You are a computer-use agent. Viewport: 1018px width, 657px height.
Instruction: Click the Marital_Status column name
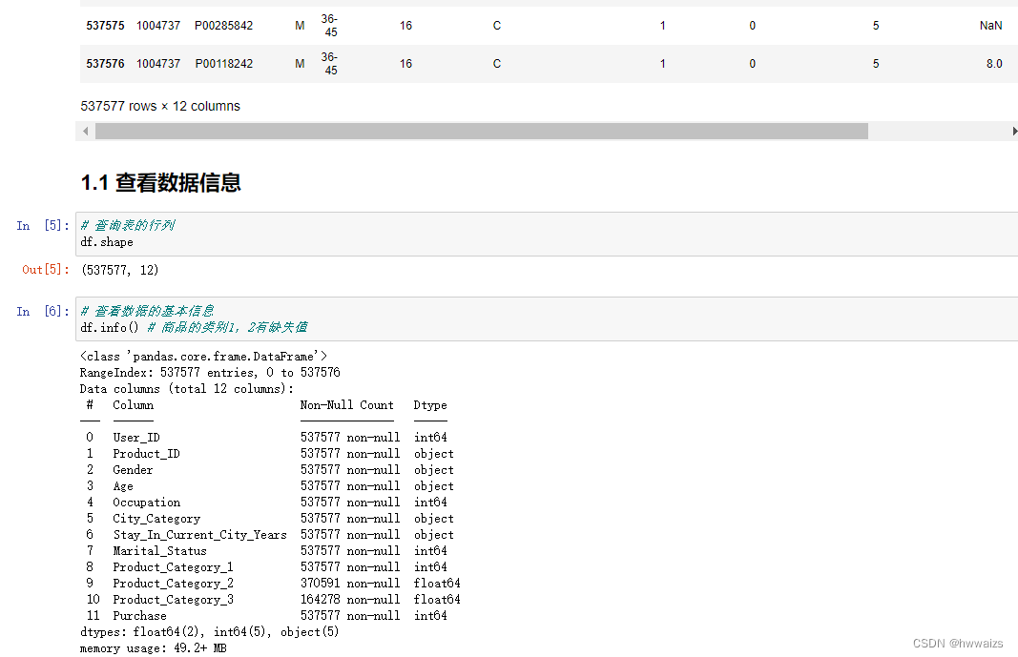pos(159,551)
